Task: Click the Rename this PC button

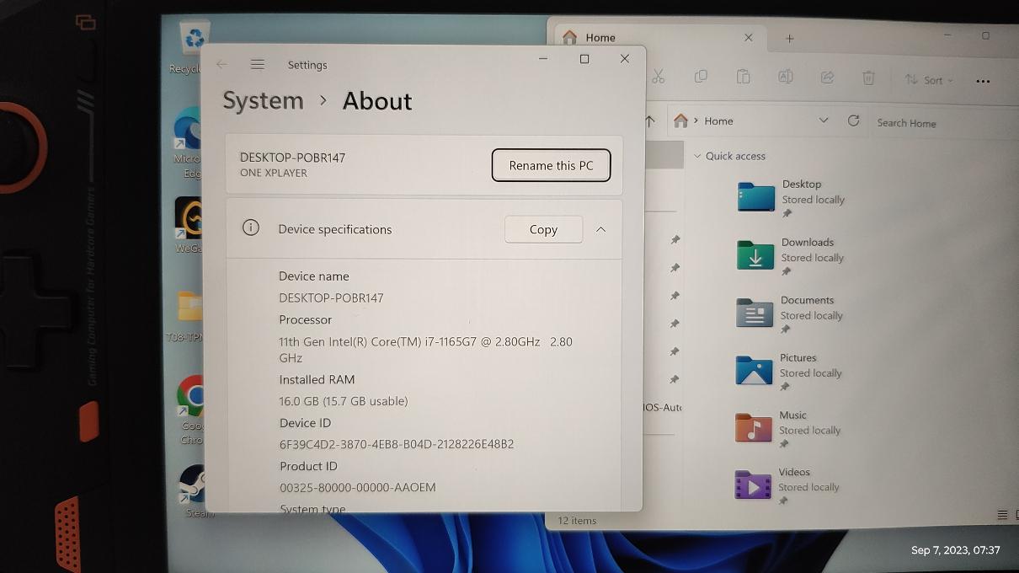Action: click(551, 165)
